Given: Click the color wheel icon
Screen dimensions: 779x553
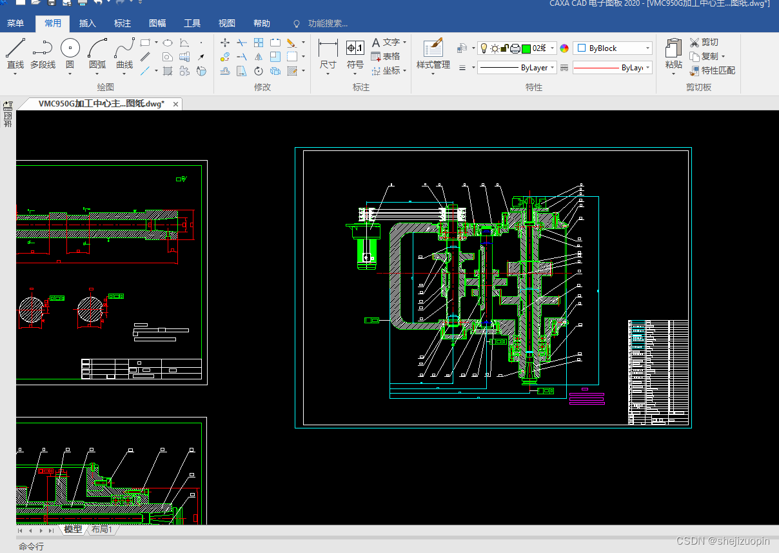Looking at the screenshot, I should pyautogui.click(x=564, y=48).
